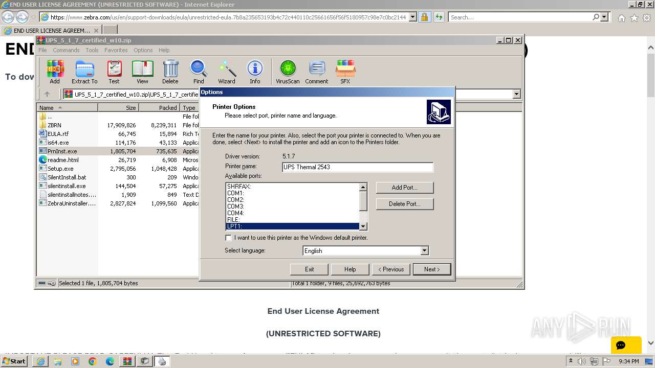
Task: Click the Add toolbar icon in WinRAR
Action: (x=55, y=72)
